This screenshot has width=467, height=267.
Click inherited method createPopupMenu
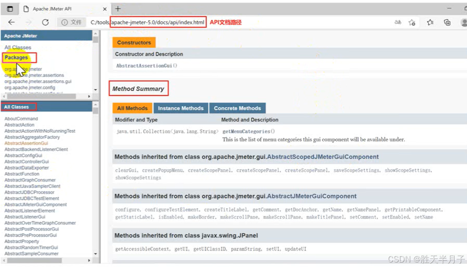pos(162,170)
